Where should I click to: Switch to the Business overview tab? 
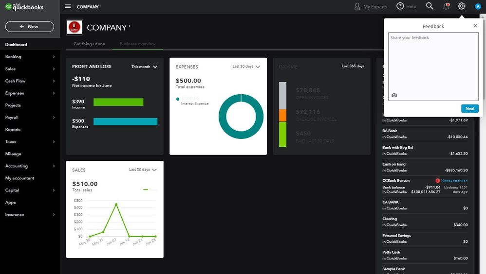click(x=138, y=44)
